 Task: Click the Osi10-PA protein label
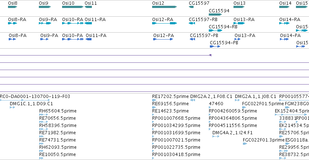pyautogui.click(x=72, y=36)
